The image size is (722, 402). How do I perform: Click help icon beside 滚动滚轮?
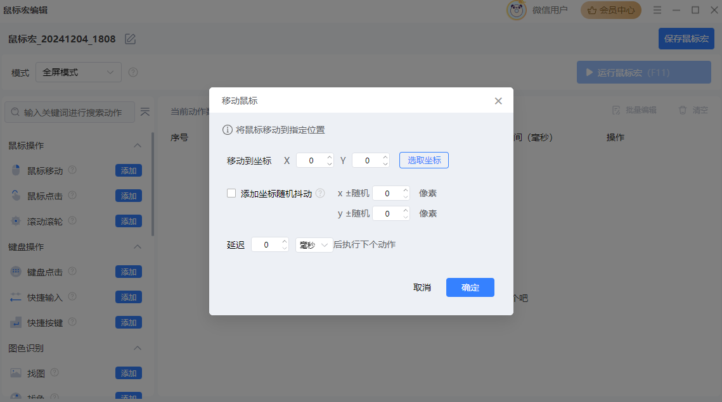[x=72, y=220]
